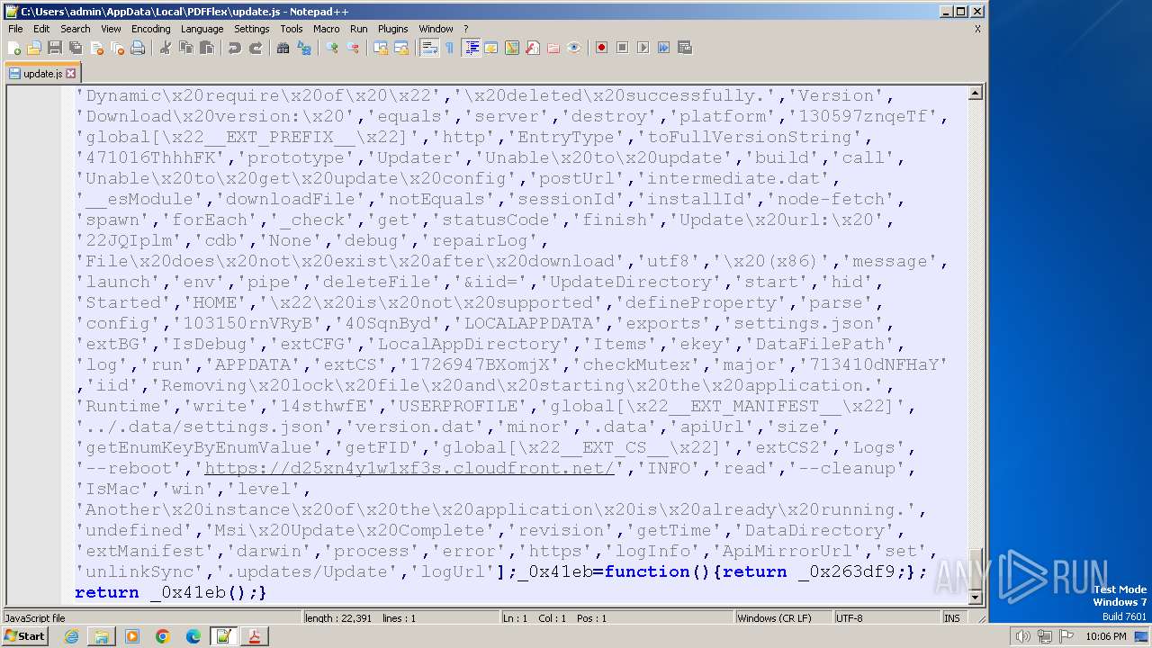Toggle show all characters pilcrow icon
1152x648 pixels.
450,48
